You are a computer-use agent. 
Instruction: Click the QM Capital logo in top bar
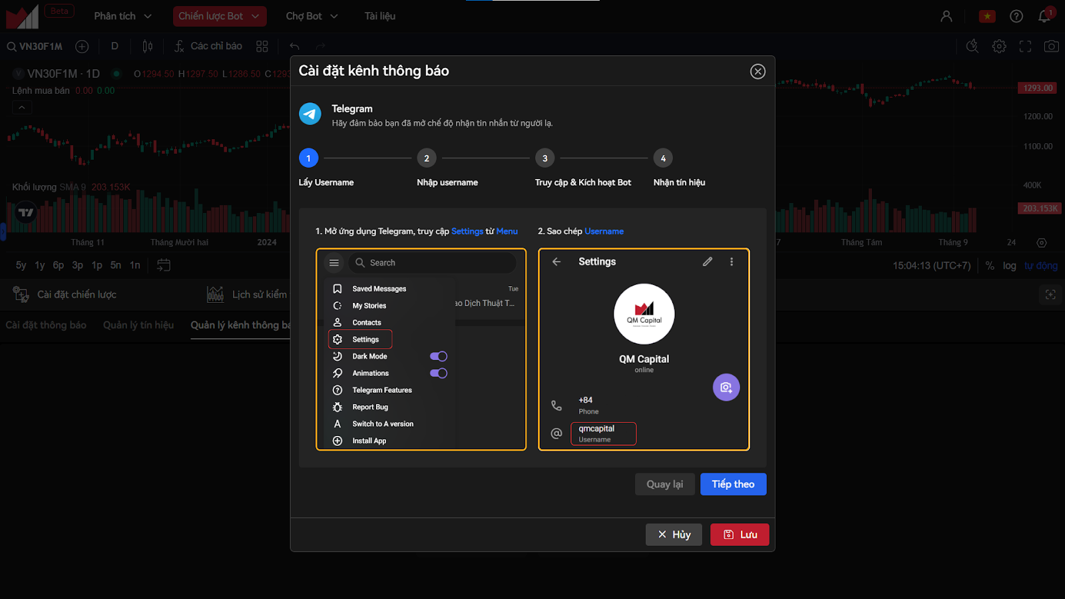(x=23, y=17)
